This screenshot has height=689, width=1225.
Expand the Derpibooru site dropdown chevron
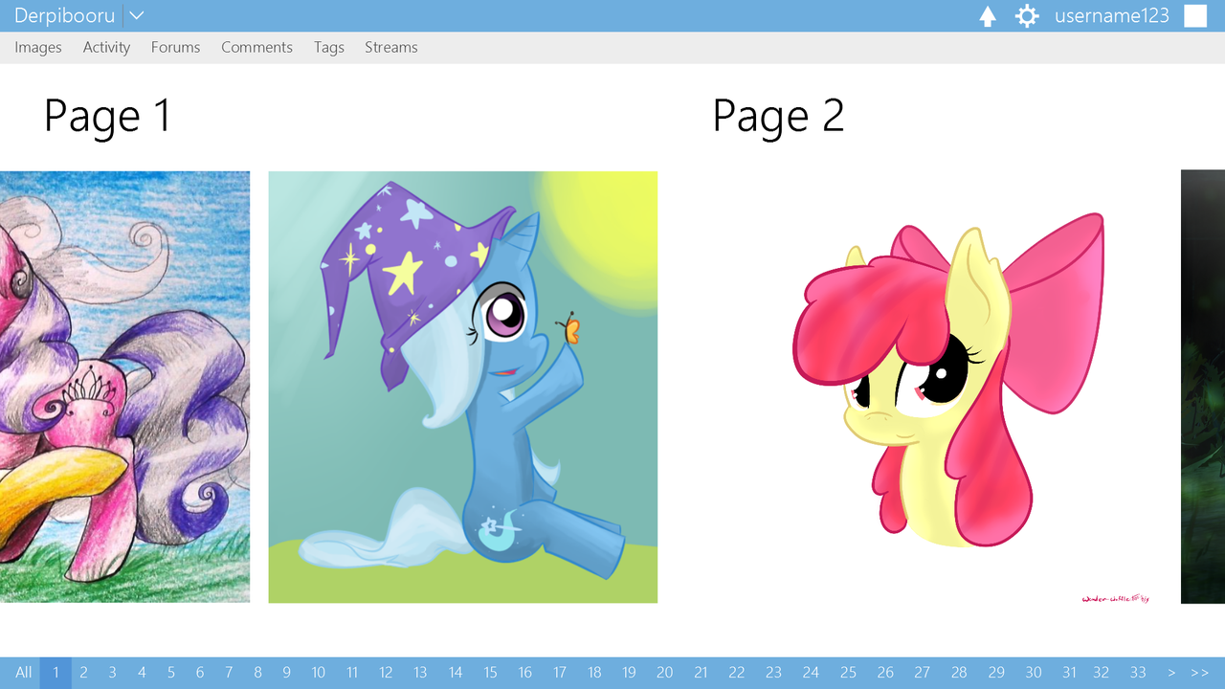(x=135, y=15)
